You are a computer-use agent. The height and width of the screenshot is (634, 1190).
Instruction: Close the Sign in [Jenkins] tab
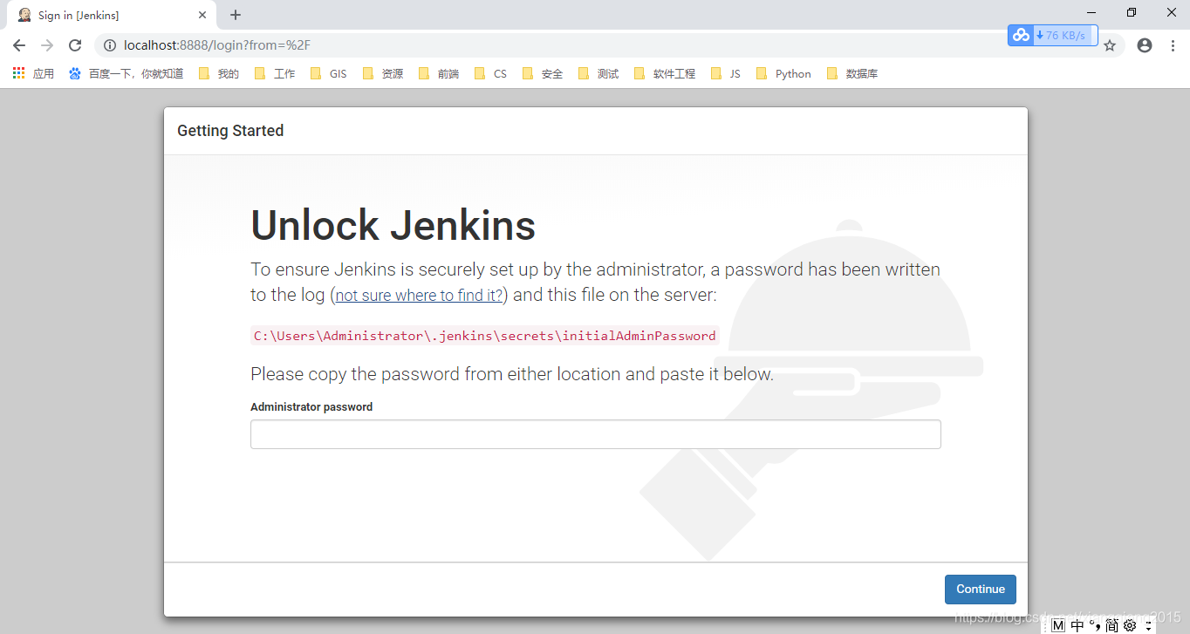[202, 15]
